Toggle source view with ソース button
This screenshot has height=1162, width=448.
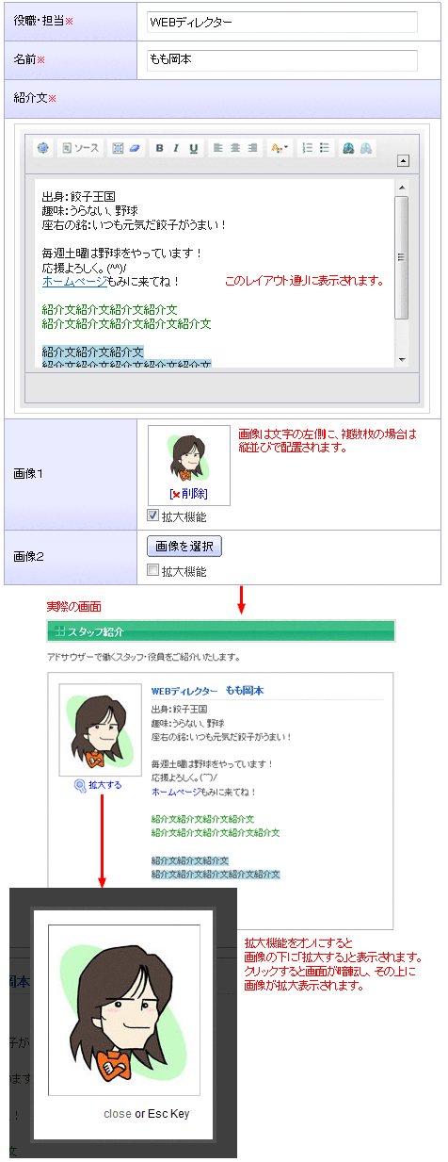point(80,148)
